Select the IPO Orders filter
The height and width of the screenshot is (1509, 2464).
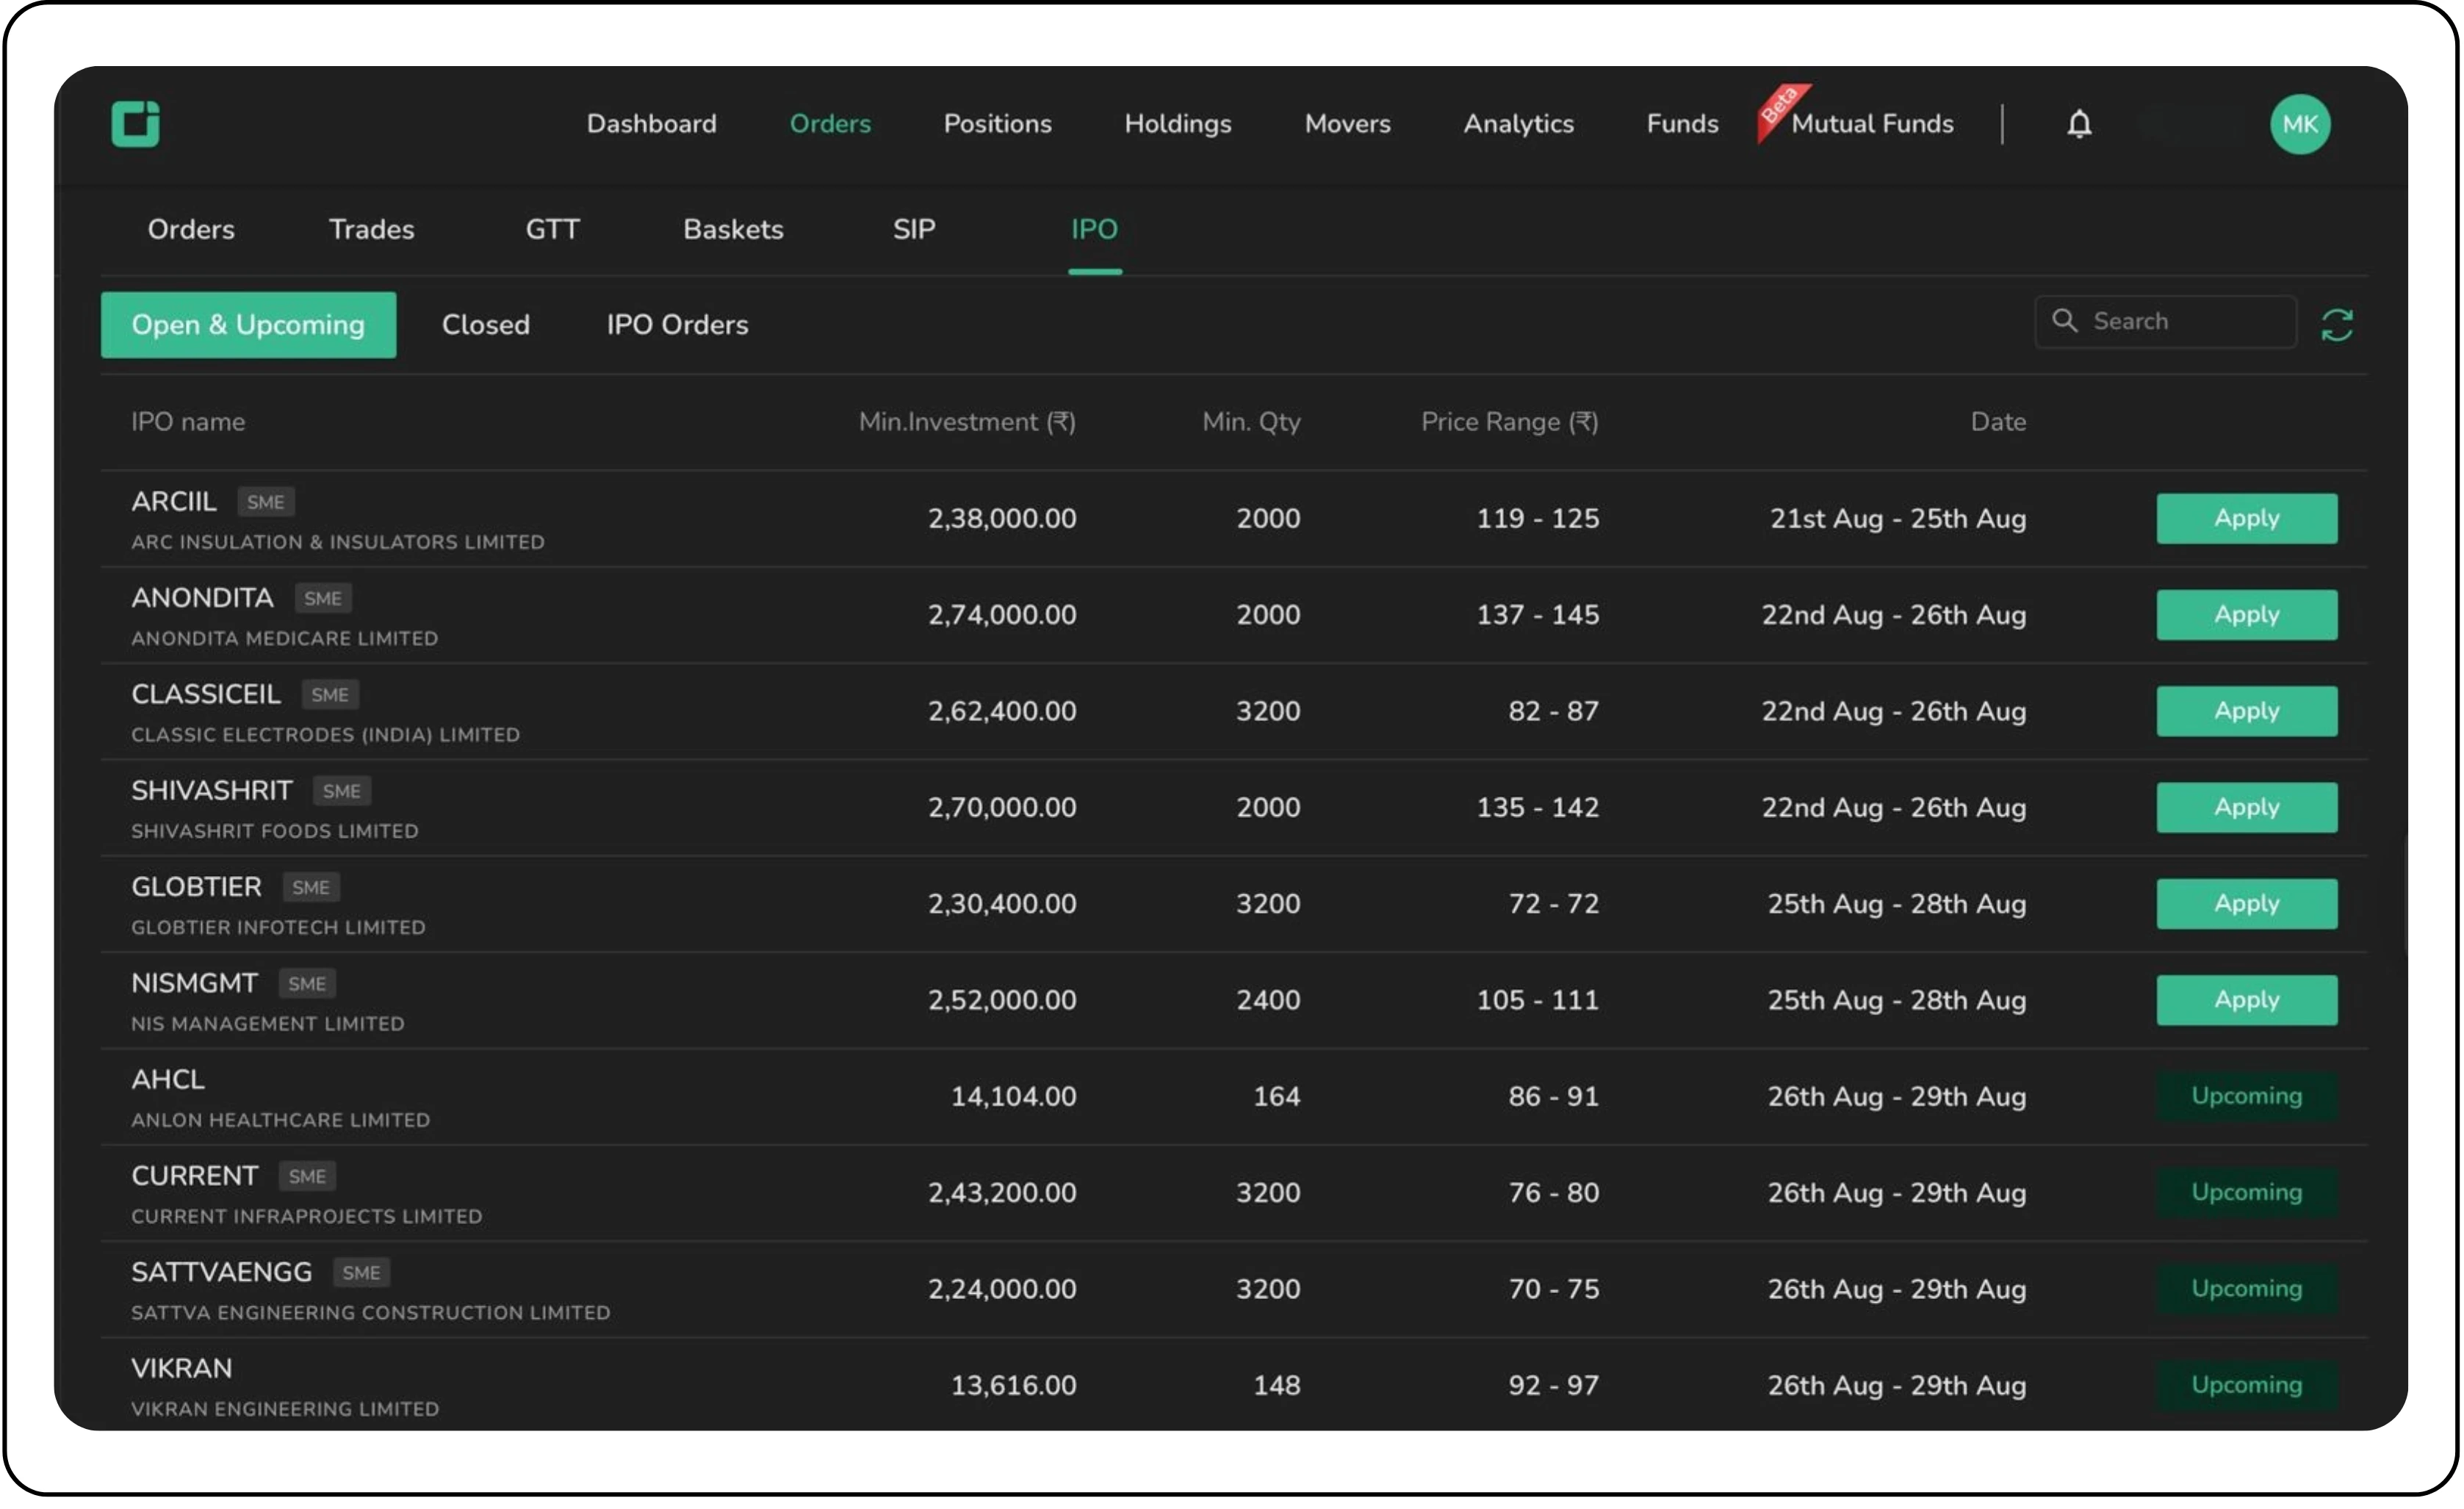pyautogui.click(x=677, y=324)
